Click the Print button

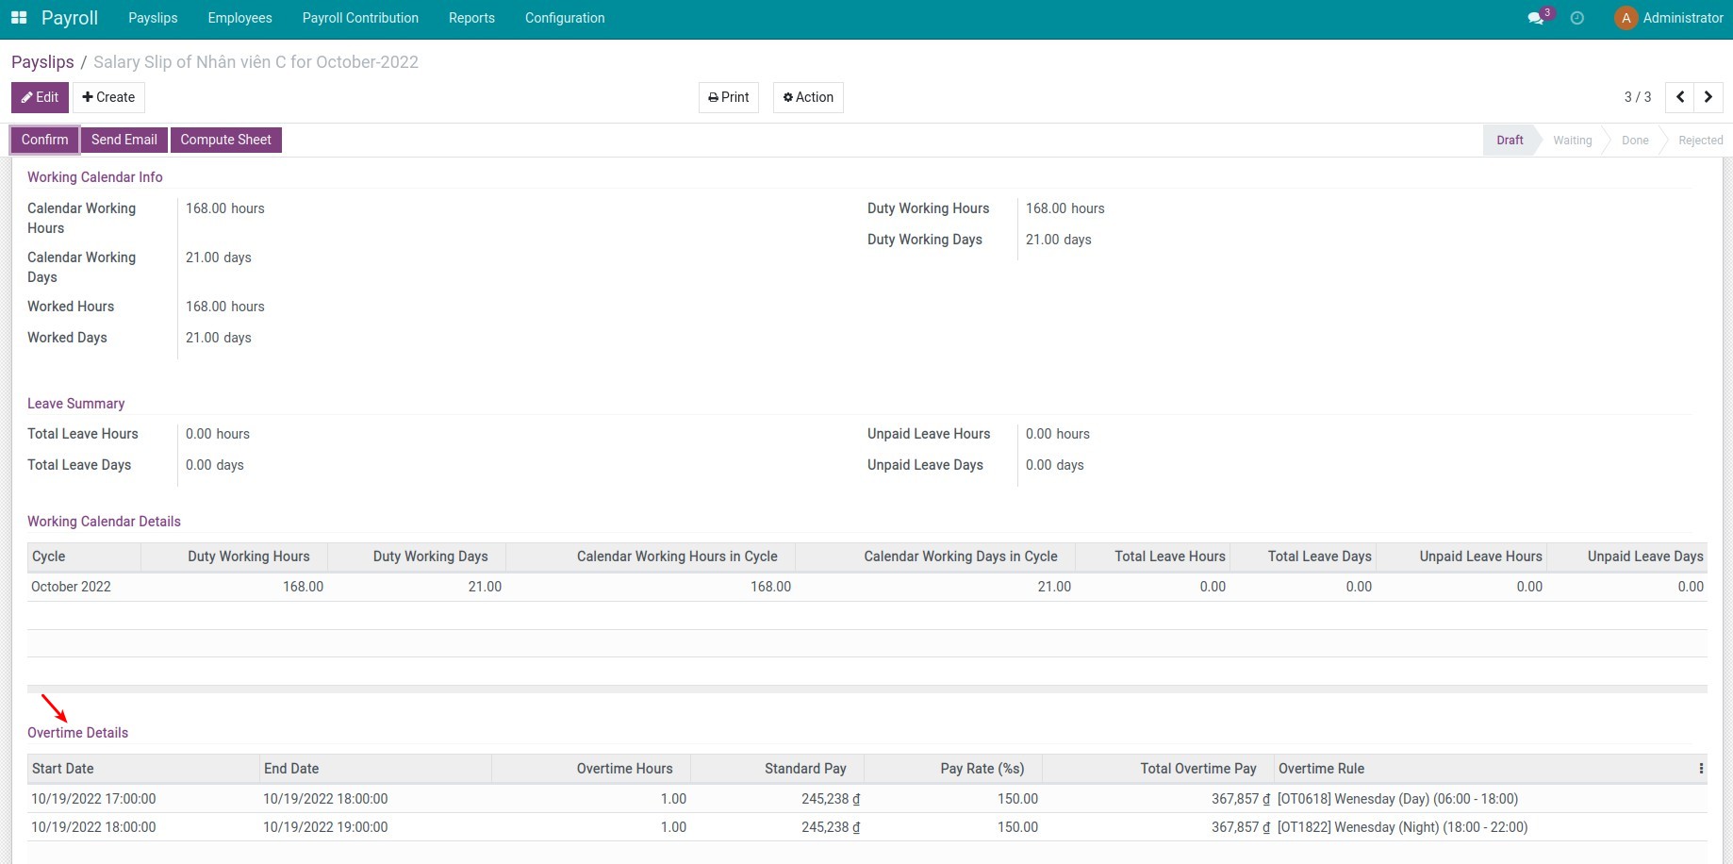(x=728, y=97)
